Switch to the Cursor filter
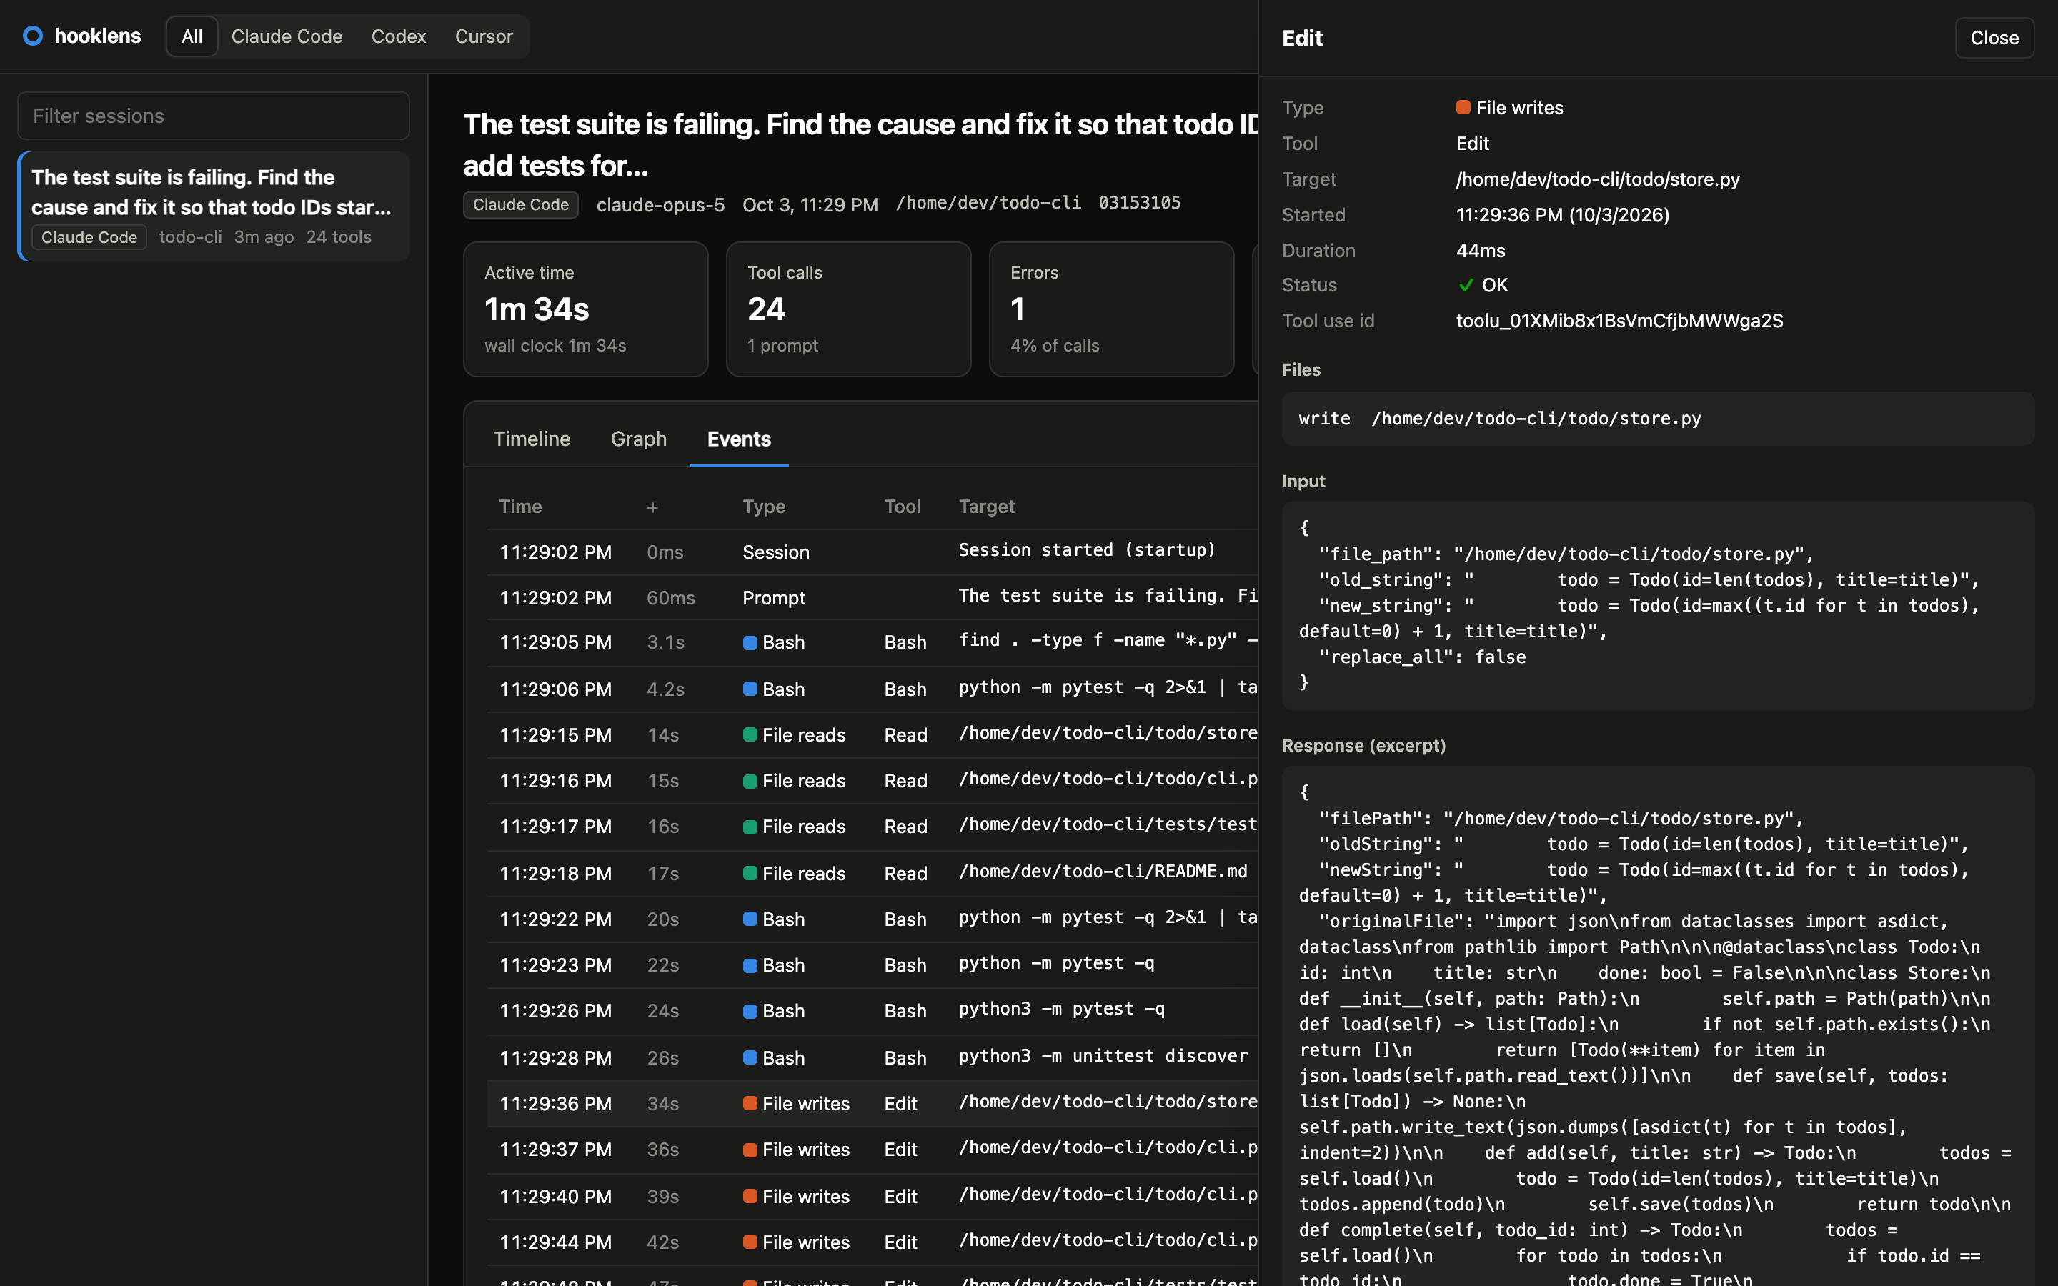The width and height of the screenshot is (2058, 1286). tap(483, 36)
